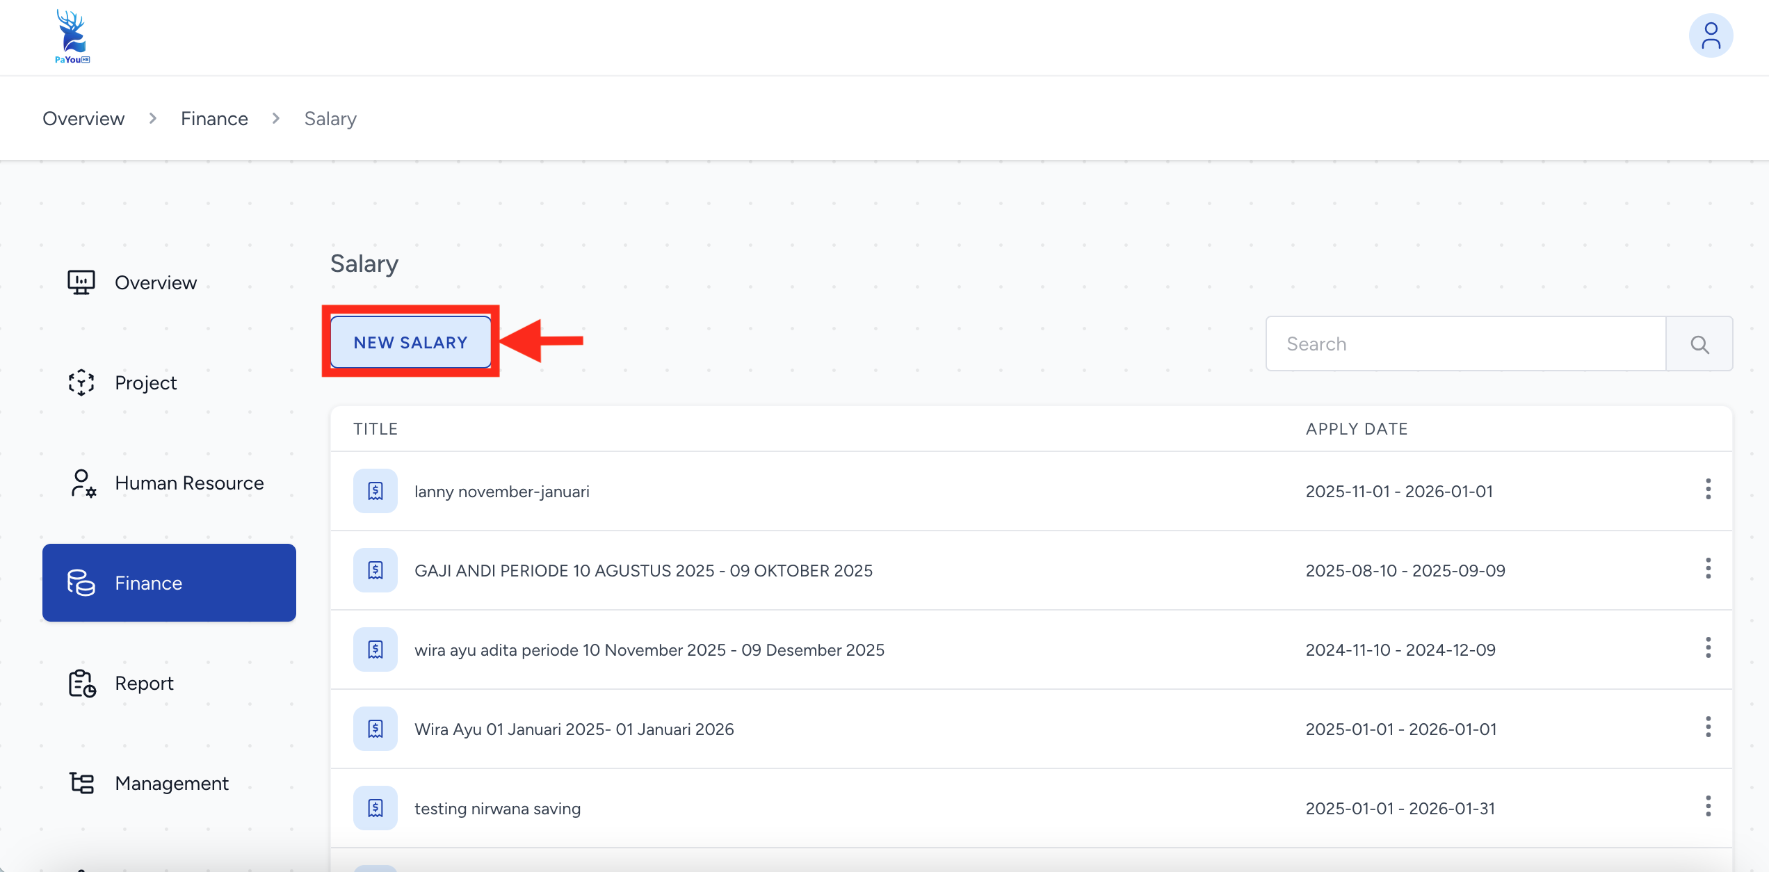Open the user profile avatar icon
The width and height of the screenshot is (1769, 872).
click(1710, 36)
